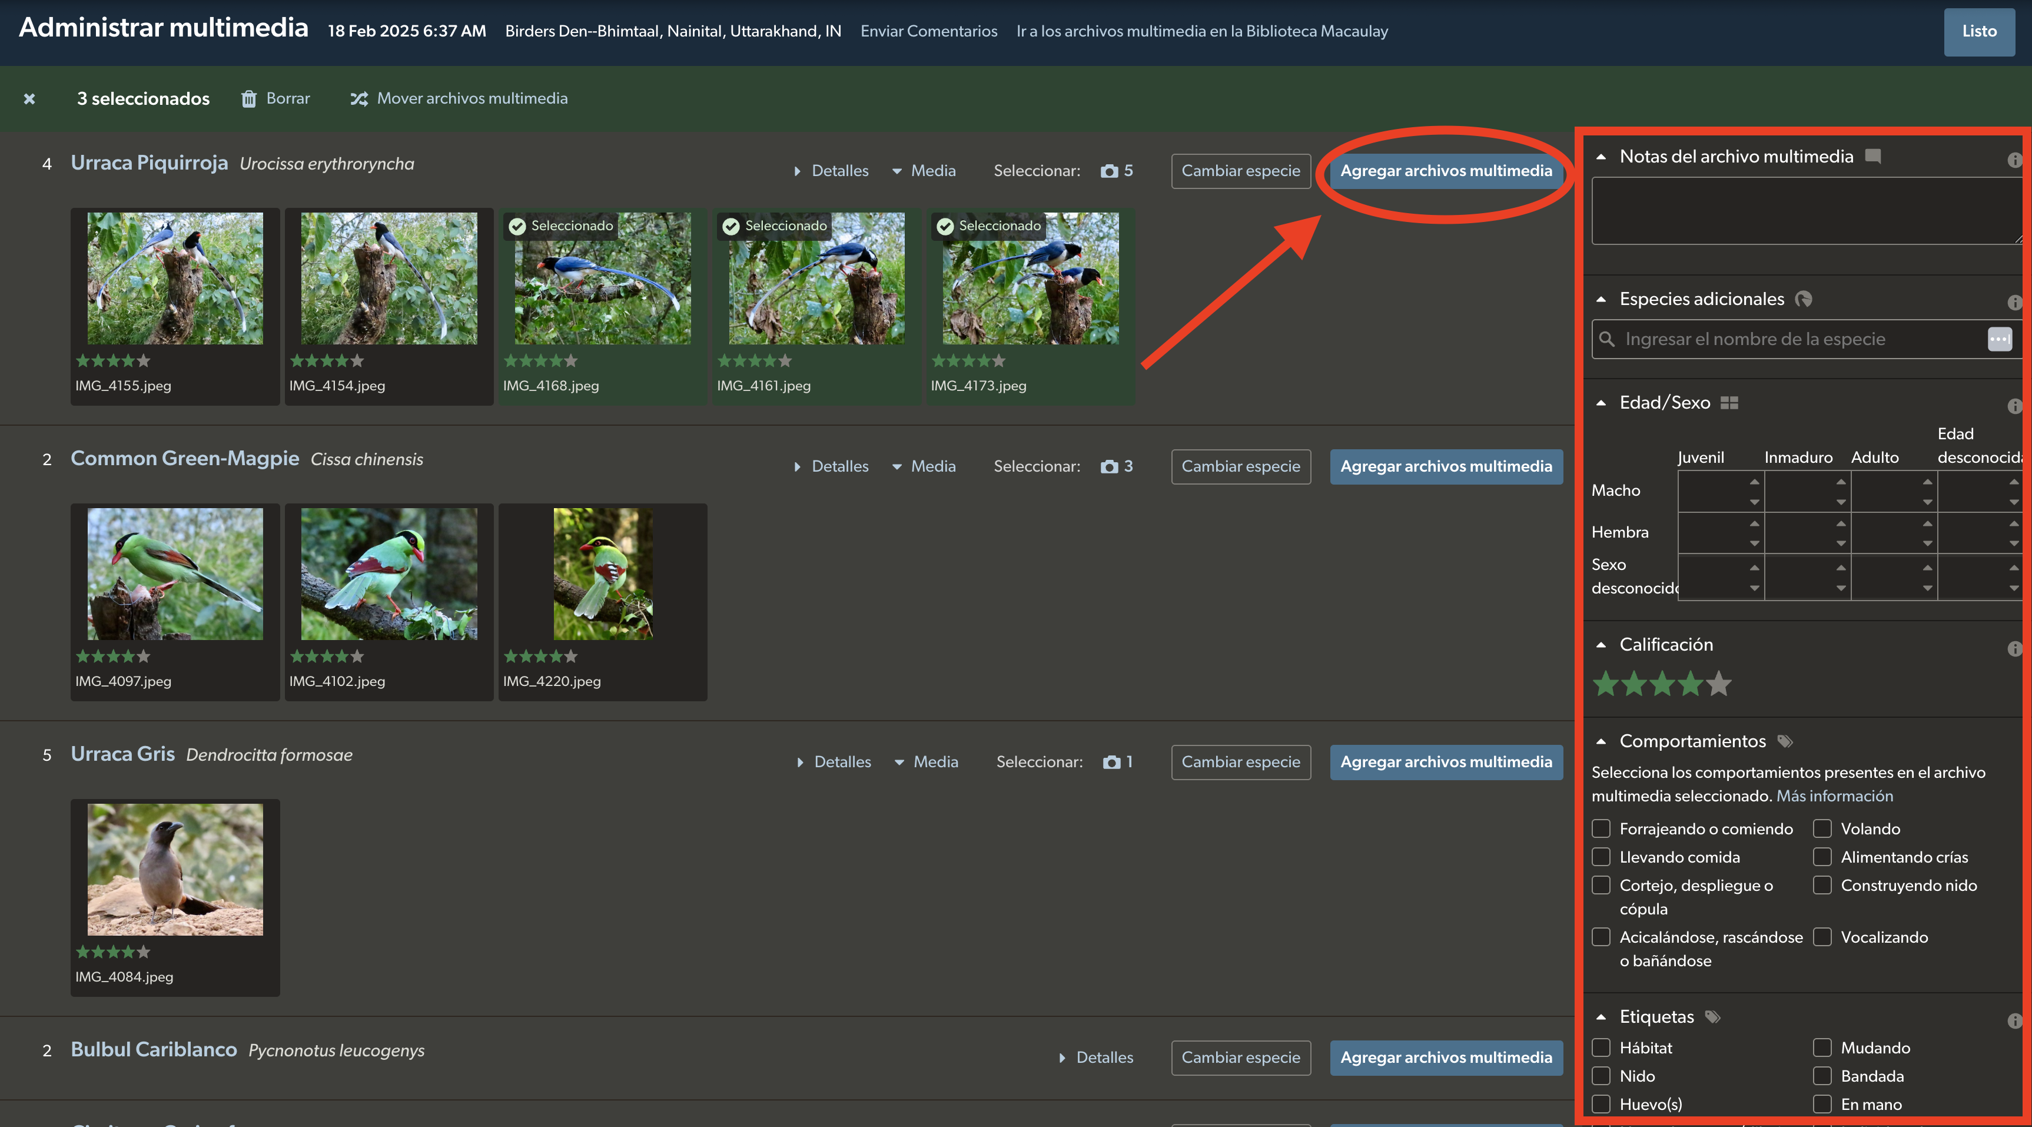This screenshot has height=1127, width=2032.
Task: Open Enviar Comentarios in the header
Action: click(928, 31)
